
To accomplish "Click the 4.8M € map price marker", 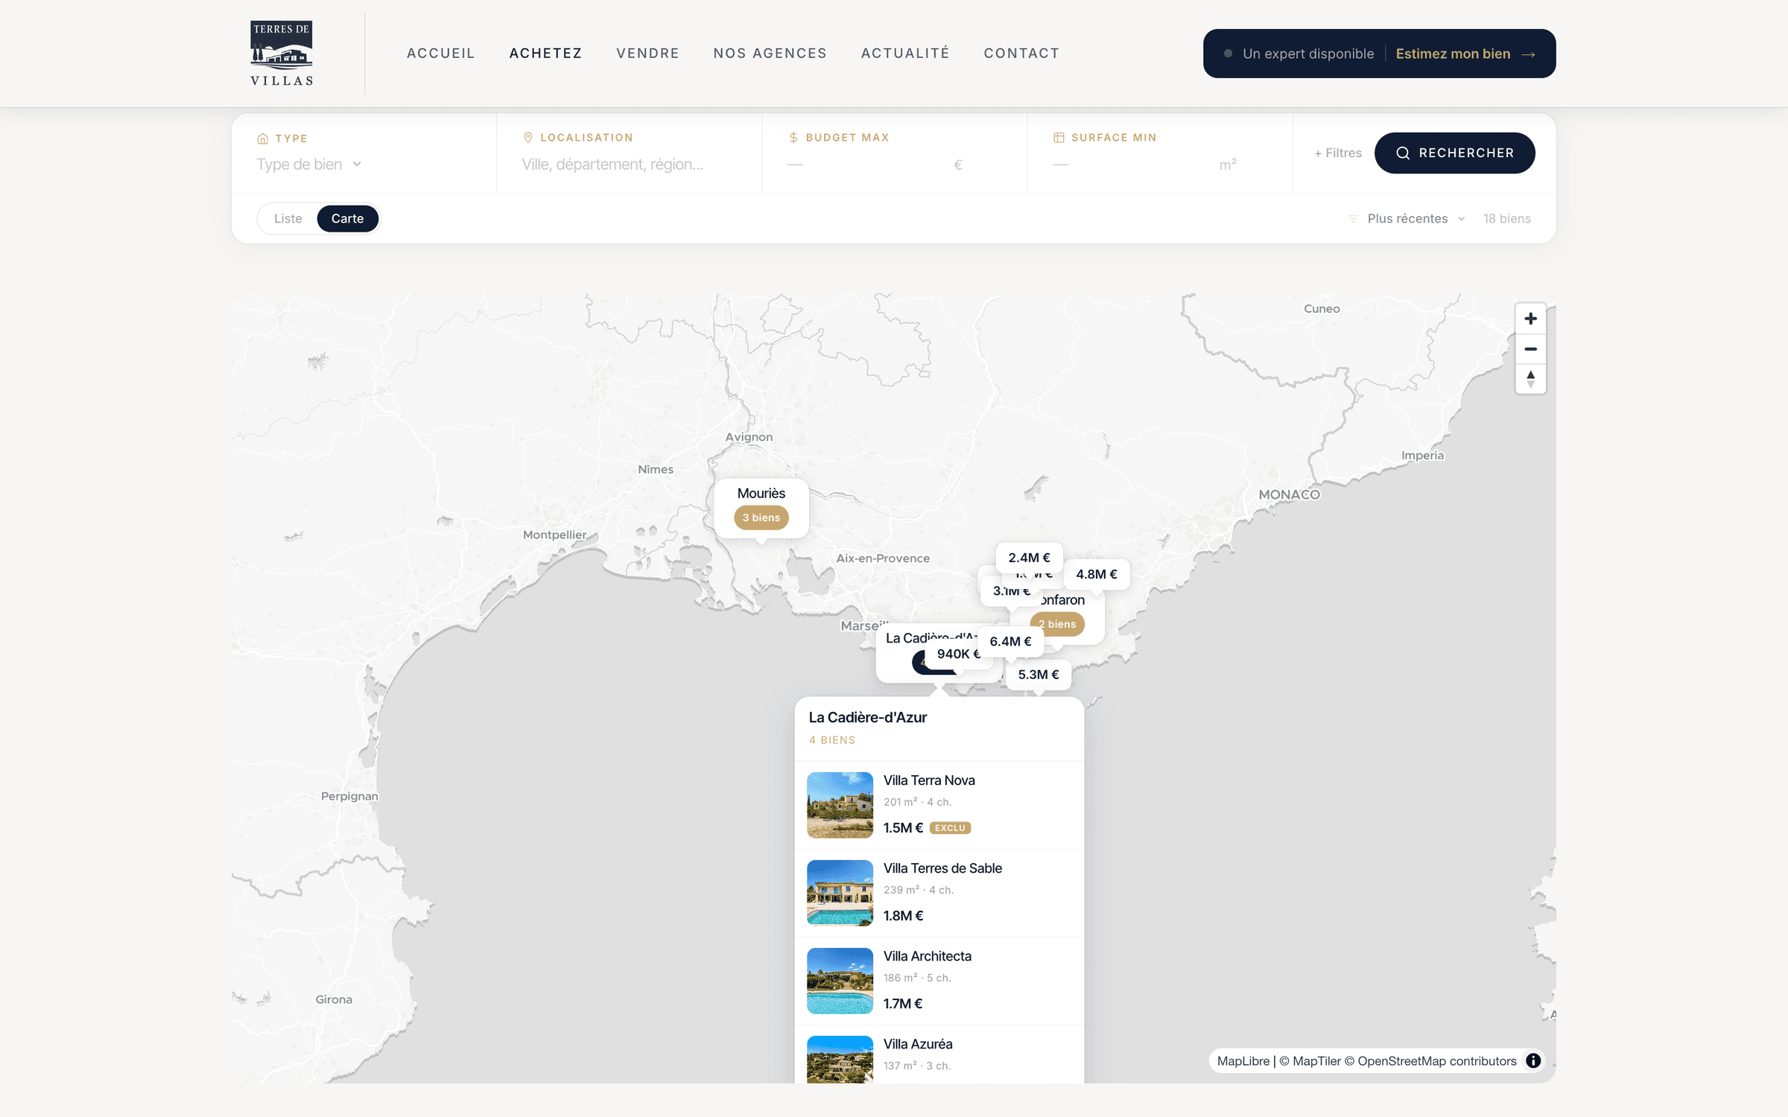I will click(1096, 574).
